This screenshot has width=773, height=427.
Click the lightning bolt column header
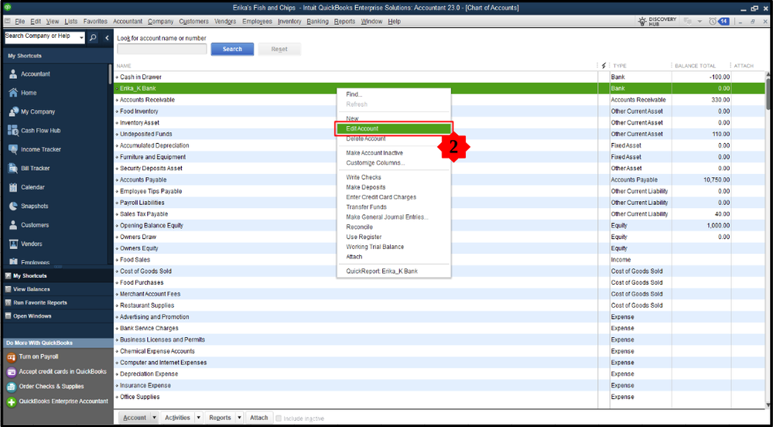point(604,66)
